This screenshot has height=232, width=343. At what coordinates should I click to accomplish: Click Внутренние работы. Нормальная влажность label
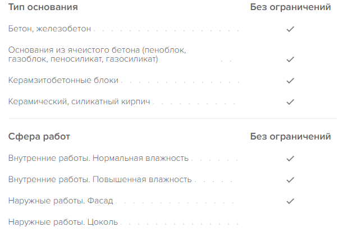98,159
